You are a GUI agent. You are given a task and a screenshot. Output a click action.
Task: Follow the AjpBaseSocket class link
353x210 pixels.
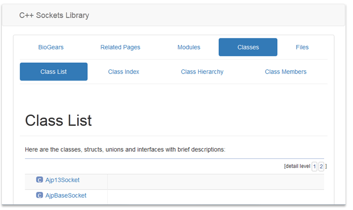[x=65, y=195]
